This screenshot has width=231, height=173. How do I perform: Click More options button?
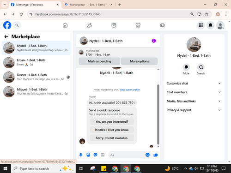click(x=139, y=61)
